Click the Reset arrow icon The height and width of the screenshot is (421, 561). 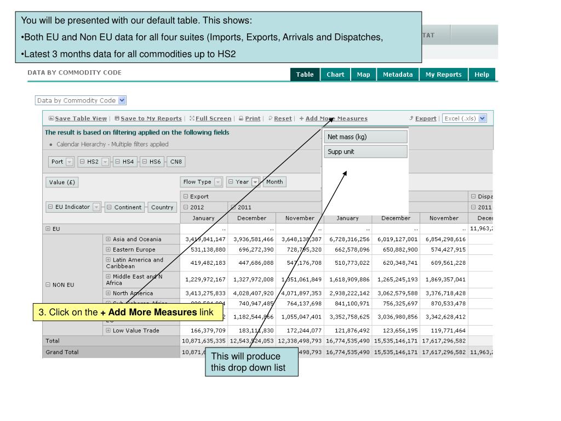[x=271, y=118]
